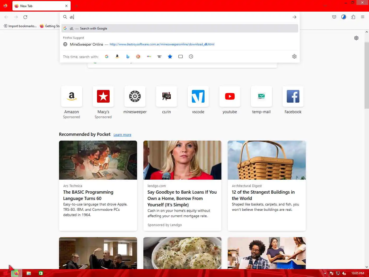The image size is (369, 277).
Task: Click the 10:05 PM taskbar clock
Action: 358,273
